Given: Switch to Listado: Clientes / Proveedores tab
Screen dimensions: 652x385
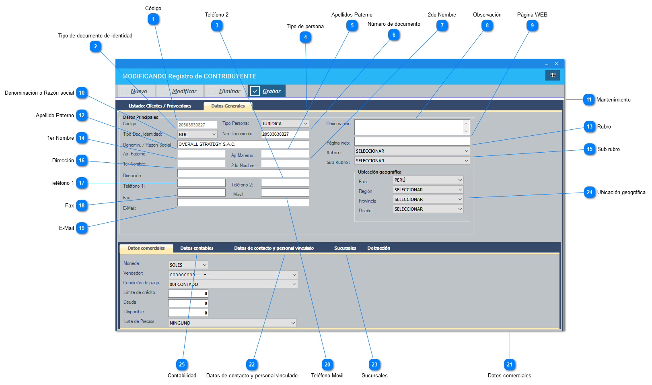Looking at the screenshot, I should [160, 106].
